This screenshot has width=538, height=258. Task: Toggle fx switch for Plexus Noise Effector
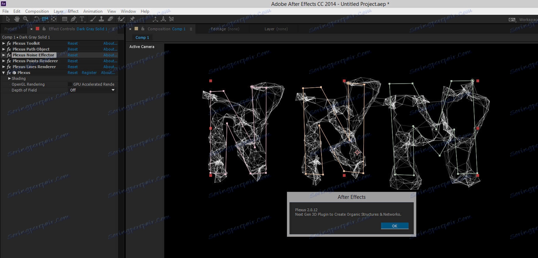coord(9,55)
